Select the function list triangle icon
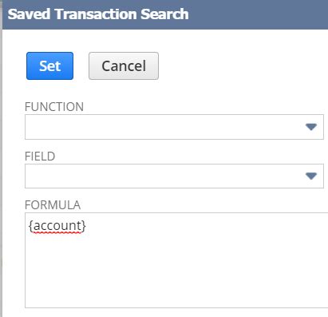 click(311, 127)
